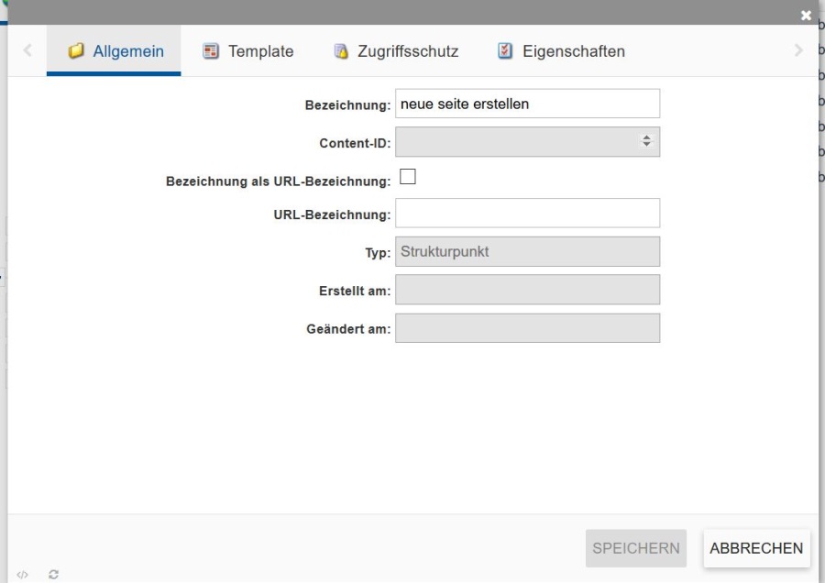Click into the URL-Bezeichnung input field
The image size is (825, 583).
[x=527, y=214]
